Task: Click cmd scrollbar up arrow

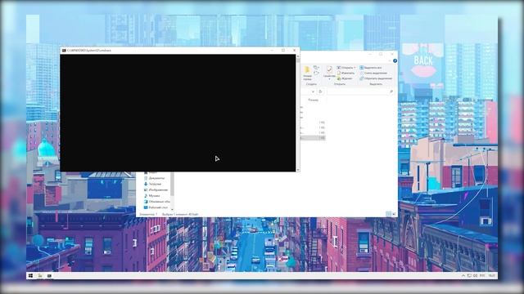Action: pos(298,56)
